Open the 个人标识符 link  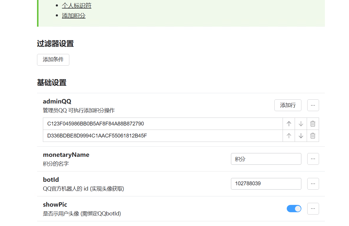coord(77,6)
